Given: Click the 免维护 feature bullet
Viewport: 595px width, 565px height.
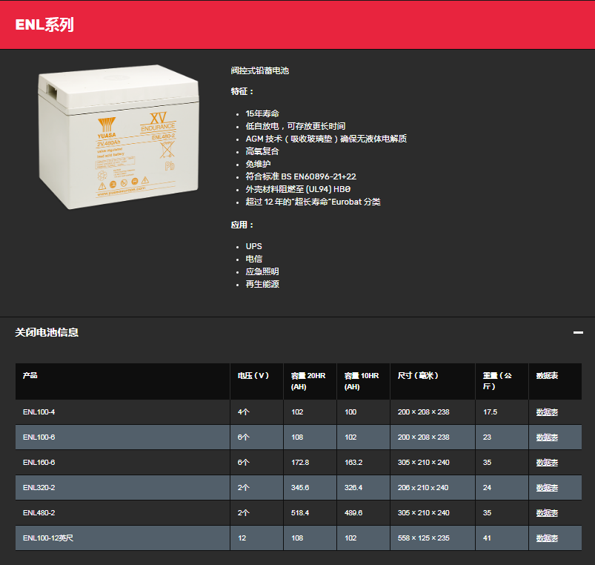Looking at the screenshot, I should pos(258,164).
